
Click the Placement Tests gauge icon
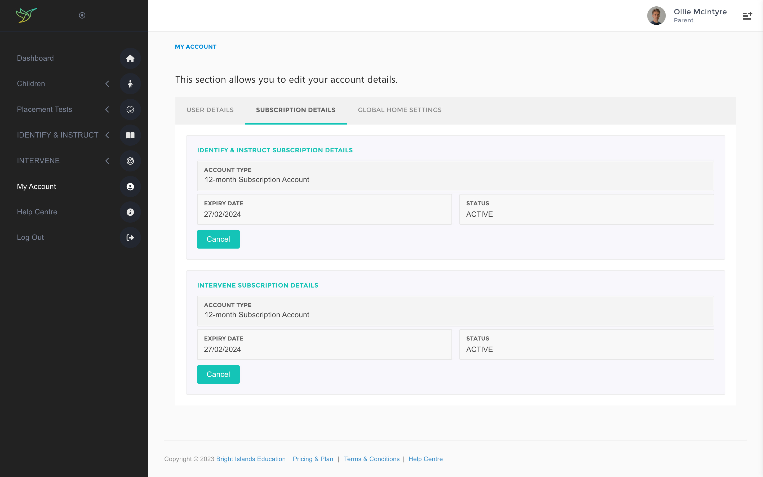pos(130,109)
